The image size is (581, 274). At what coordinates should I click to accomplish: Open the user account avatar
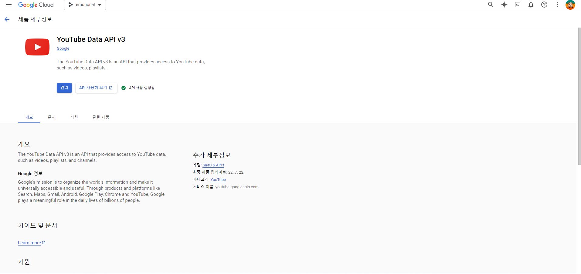(570, 5)
